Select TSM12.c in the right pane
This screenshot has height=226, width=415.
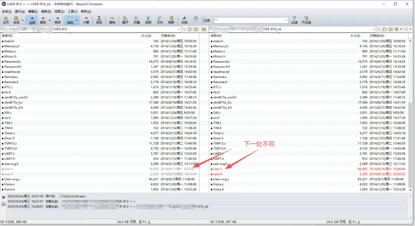click(x=219, y=143)
